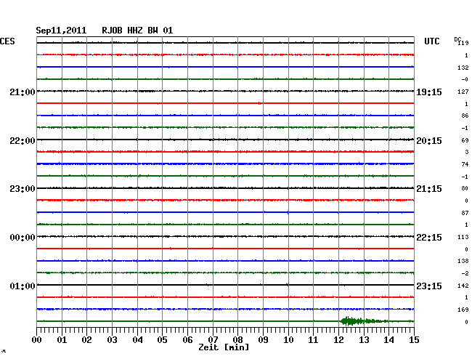
Task: Click the 19:15 UTC time label
Action: tap(429, 92)
